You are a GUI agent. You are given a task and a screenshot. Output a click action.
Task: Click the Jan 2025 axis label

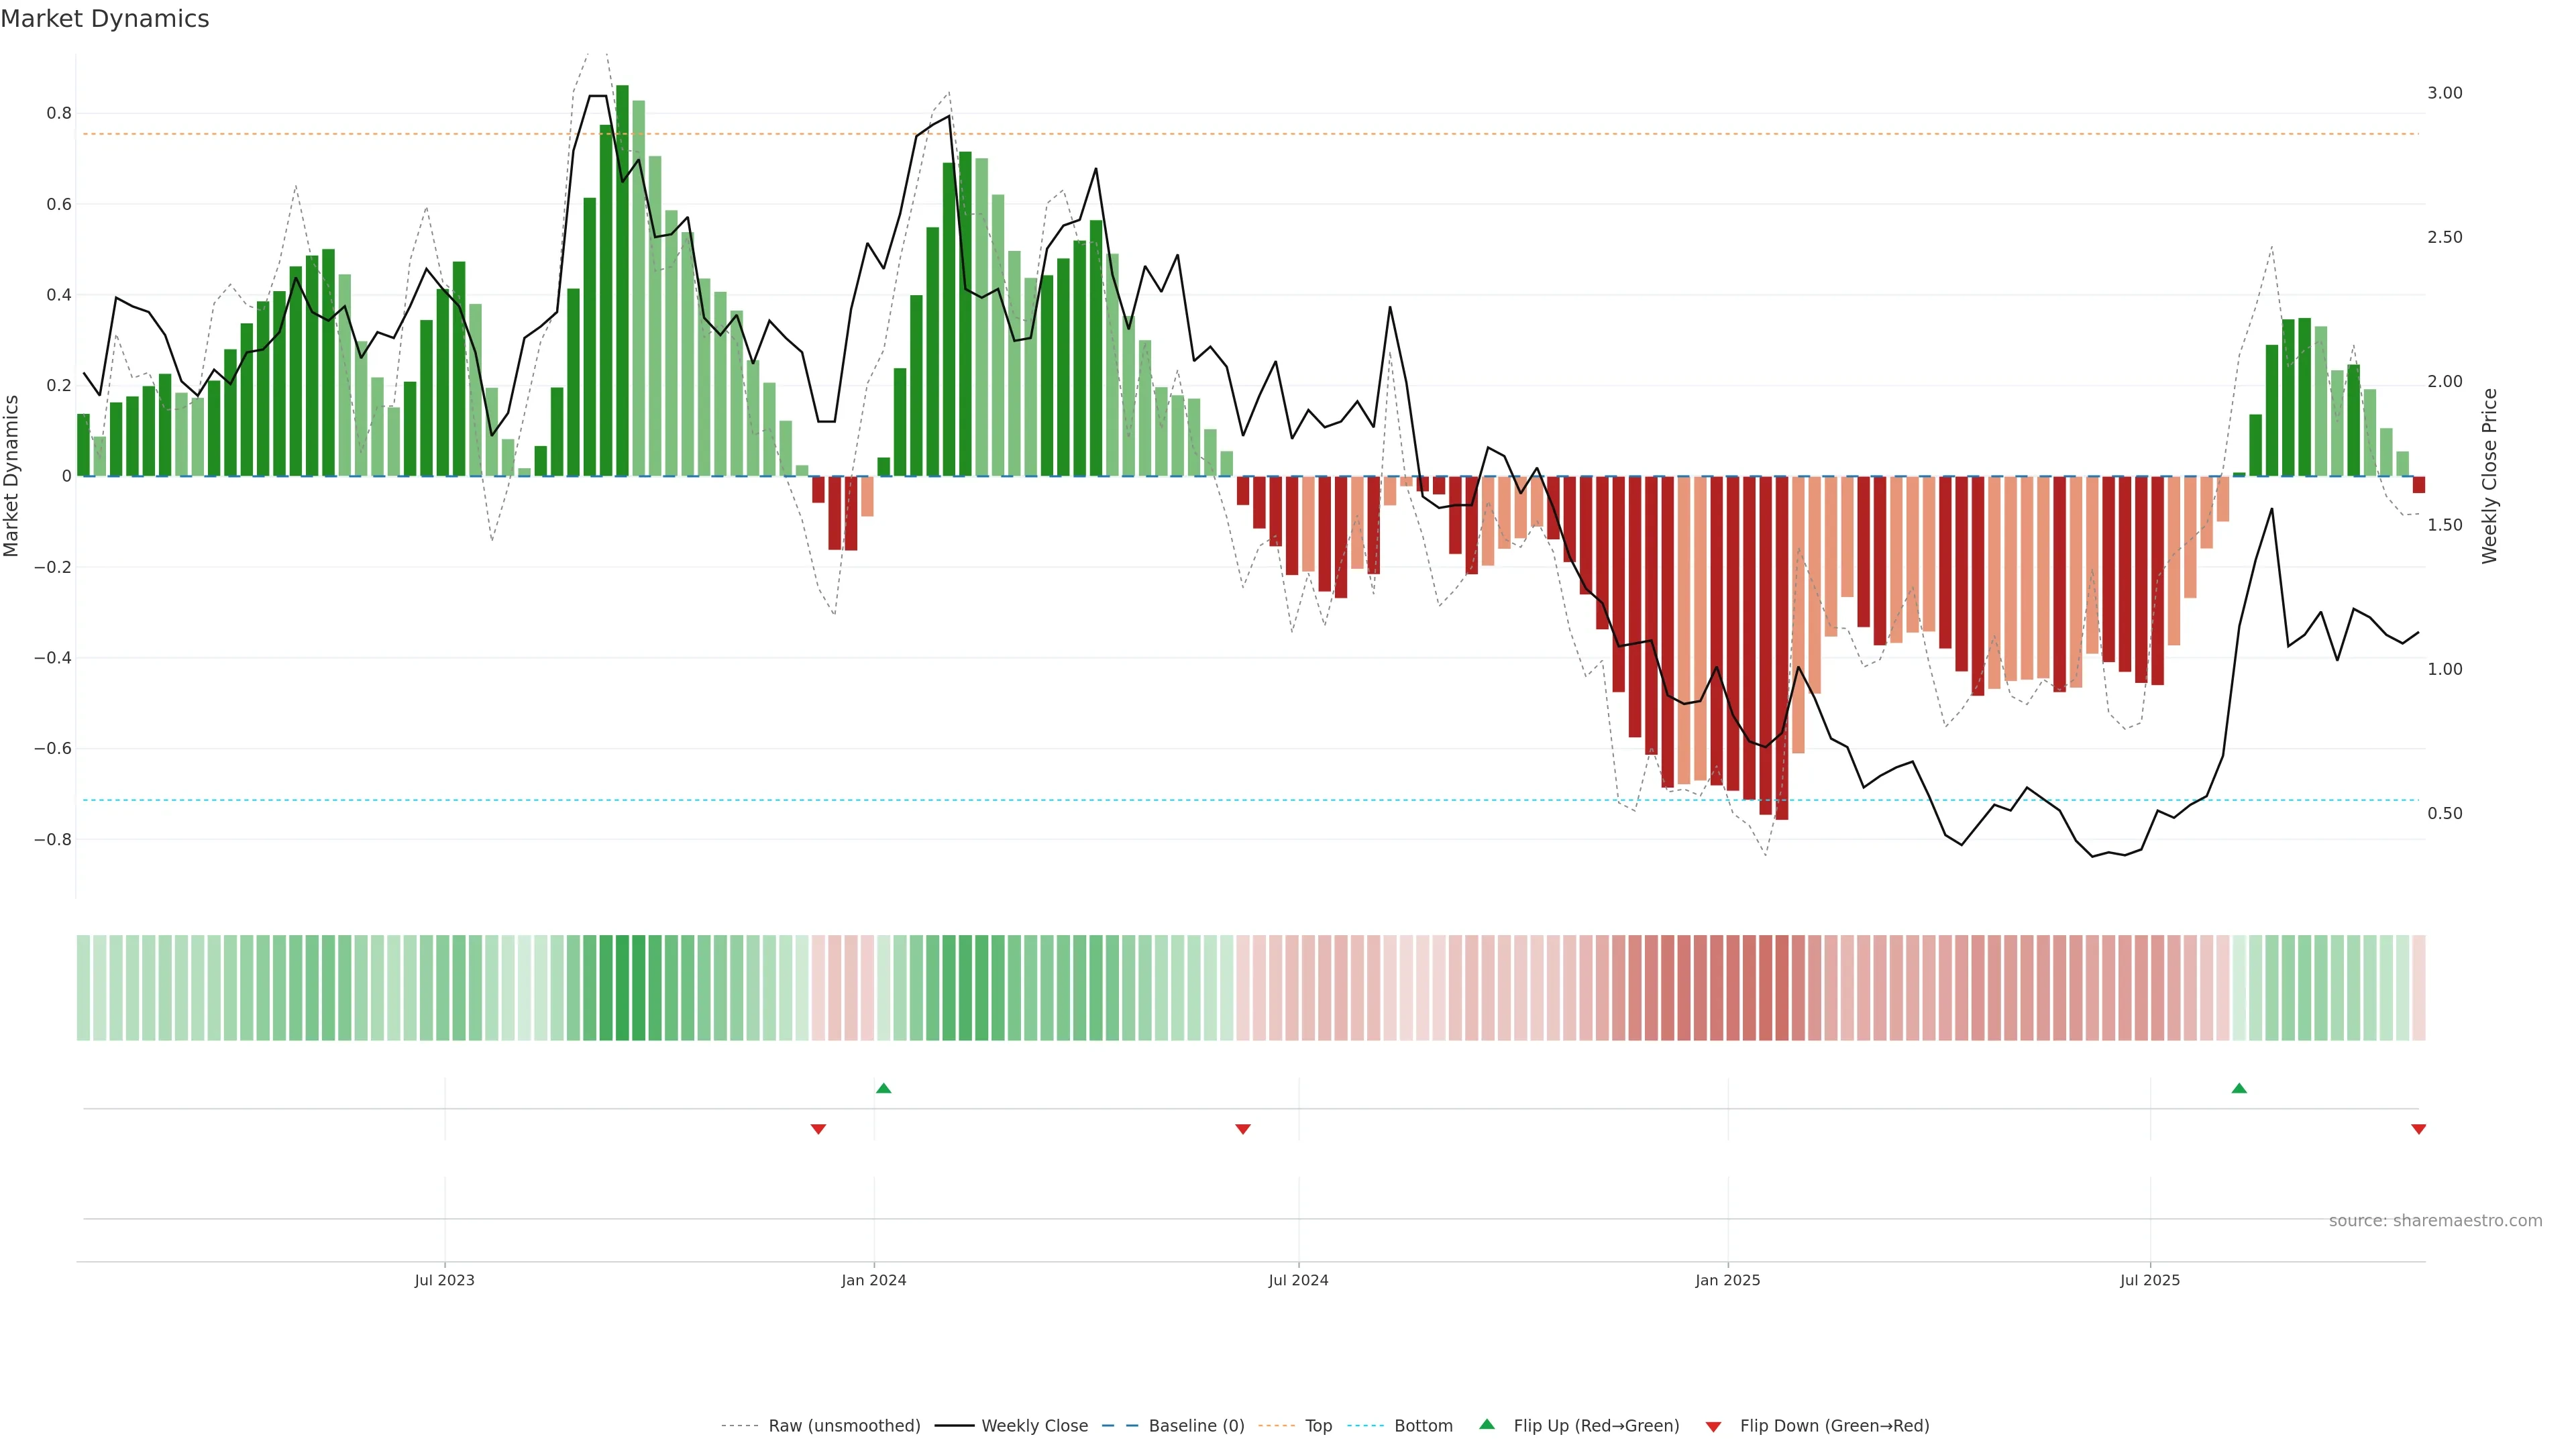(1727, 1280)
